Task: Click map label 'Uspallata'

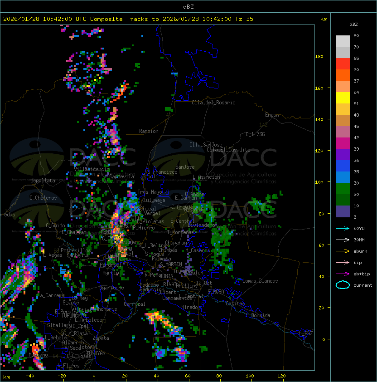Action: pyautogui.click(x=43, y=181)
